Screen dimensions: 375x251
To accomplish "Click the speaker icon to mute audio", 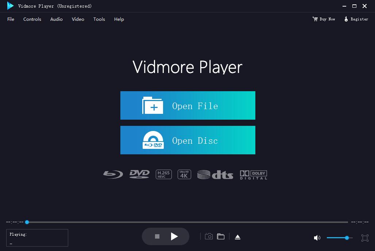I will (317, 238).
